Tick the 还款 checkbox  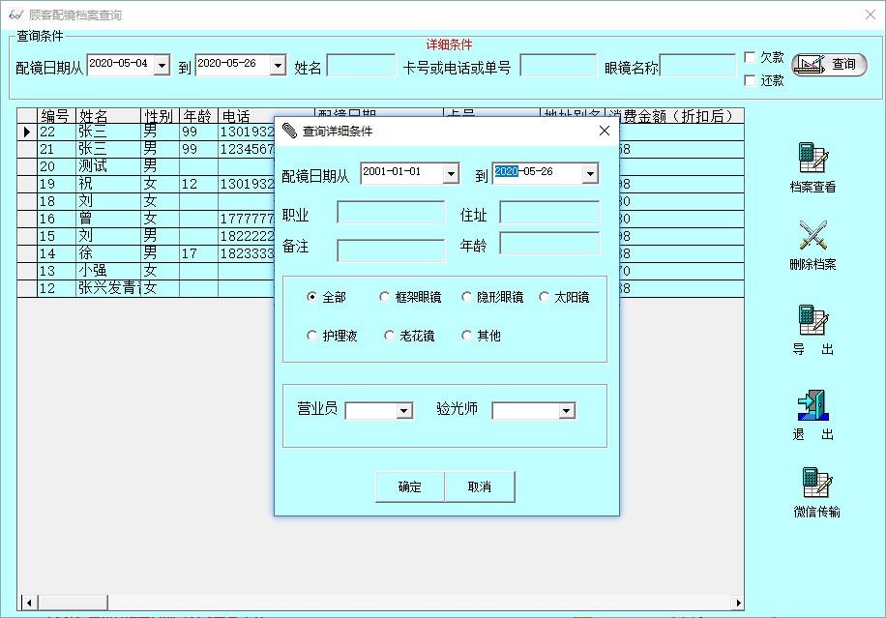tap(751, 81)
